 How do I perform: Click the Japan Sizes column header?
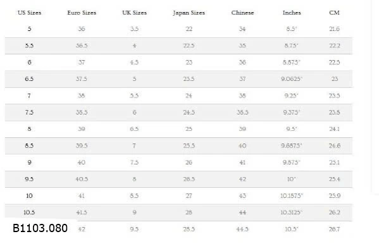click(189, 13)
